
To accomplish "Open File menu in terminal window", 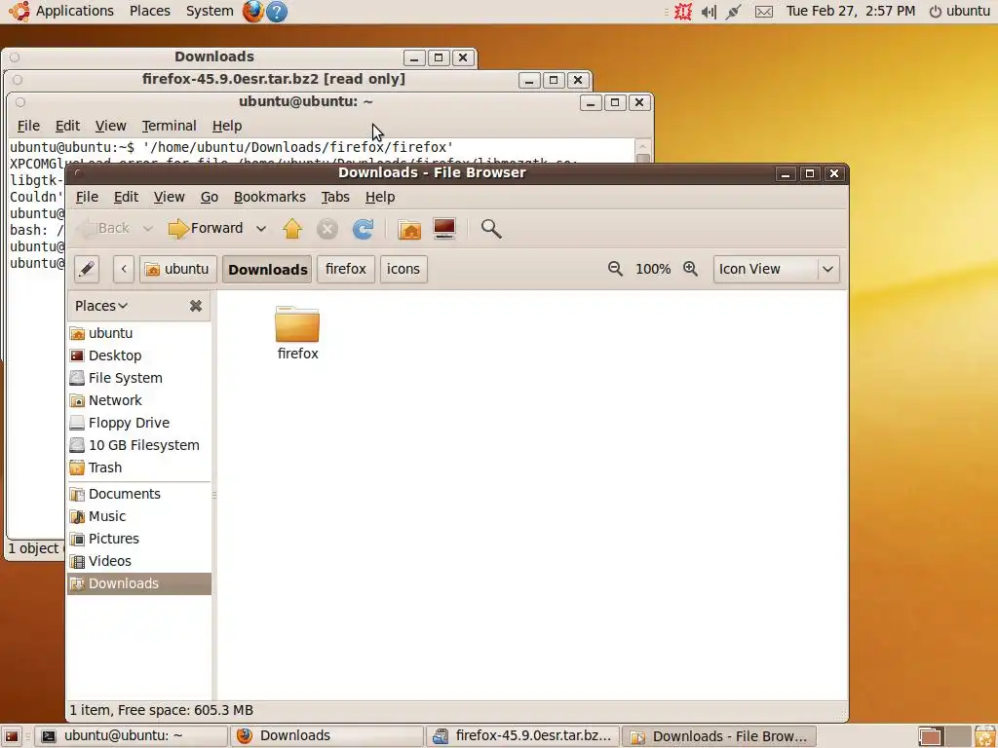I will click(x=28, y=126).
